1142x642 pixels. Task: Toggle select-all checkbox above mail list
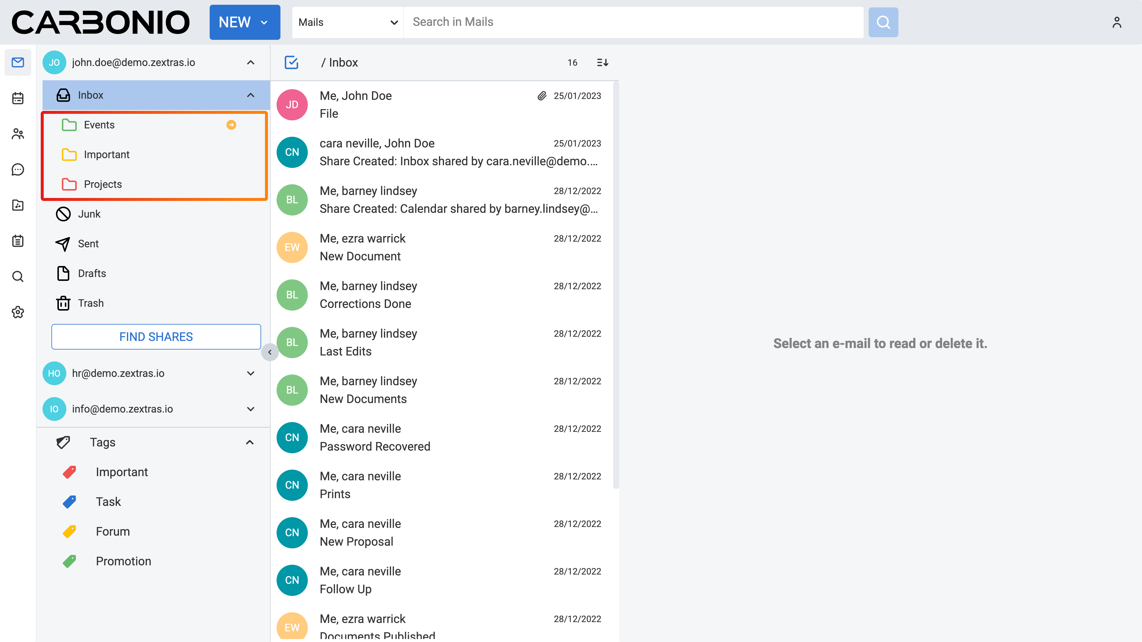(x=291, y=62)
